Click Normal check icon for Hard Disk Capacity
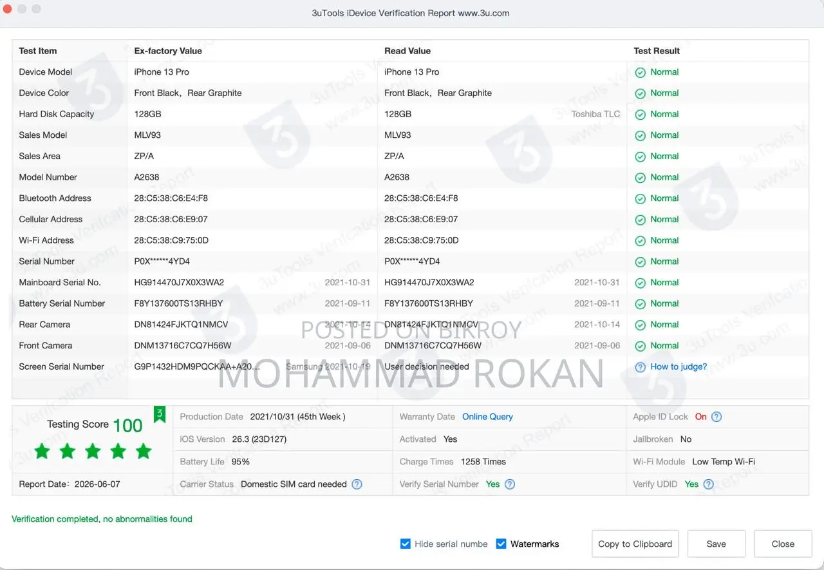This screenshot has width=824, height=570. point(640,115)
